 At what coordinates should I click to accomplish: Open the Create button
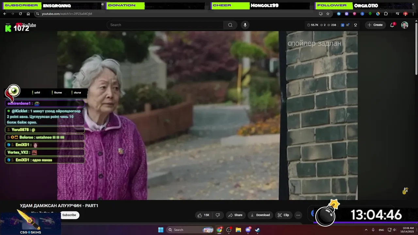tap(375, 25)
